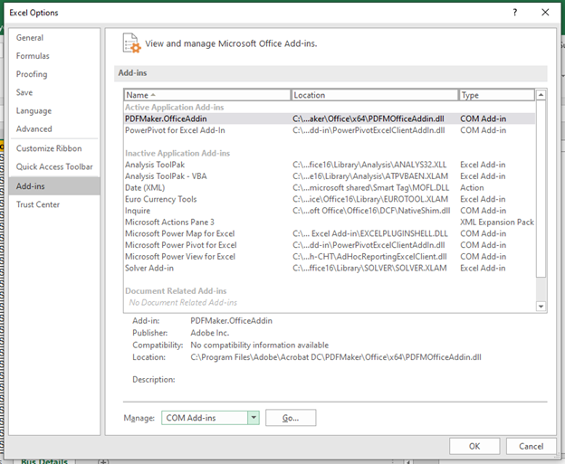The height and width of the screenshot is (464, 565).
Task: Click the list scroll up arrow
Action: click(541, 95)
